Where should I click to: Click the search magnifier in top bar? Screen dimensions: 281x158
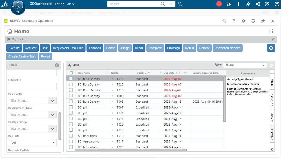tap(162, 4)
